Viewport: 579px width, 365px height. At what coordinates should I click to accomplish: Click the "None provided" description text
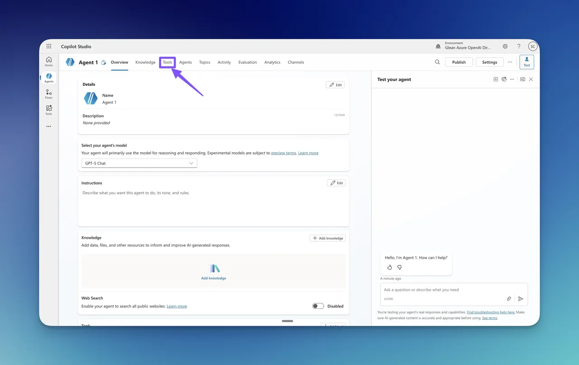[x=96, y=123]
